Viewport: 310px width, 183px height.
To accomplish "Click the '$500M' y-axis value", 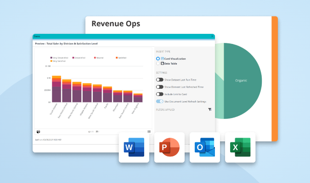I will coord(47,90).
